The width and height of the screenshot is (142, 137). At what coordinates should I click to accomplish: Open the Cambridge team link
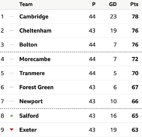point(34,17)
